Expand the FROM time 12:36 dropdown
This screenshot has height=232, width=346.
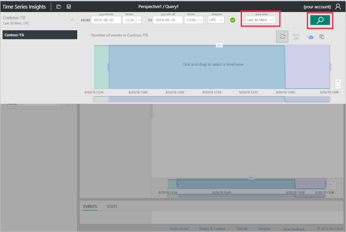138,20
